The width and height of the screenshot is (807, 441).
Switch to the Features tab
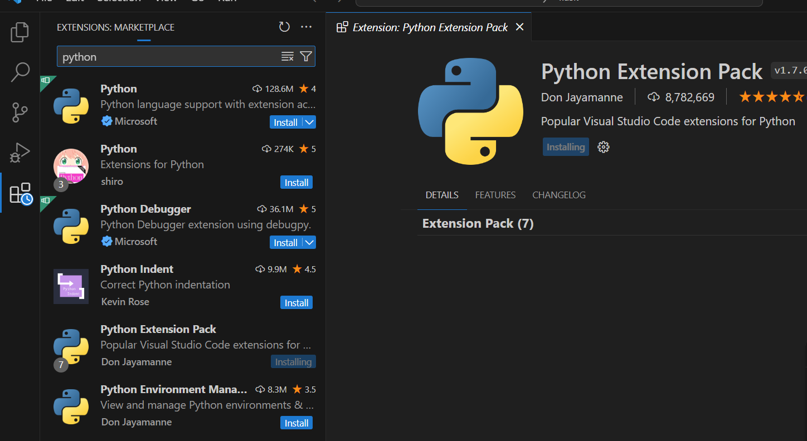(x=495, y=195)
